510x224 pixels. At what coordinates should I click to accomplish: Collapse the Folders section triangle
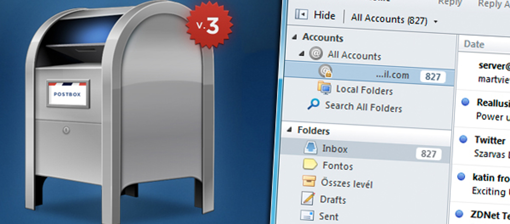click(x=289, y=130)
